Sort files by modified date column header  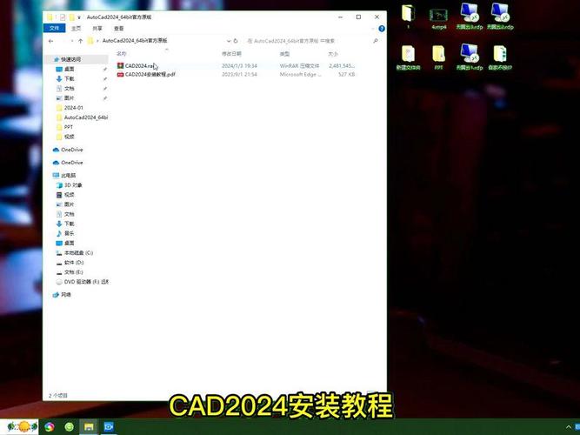point(231,54)
